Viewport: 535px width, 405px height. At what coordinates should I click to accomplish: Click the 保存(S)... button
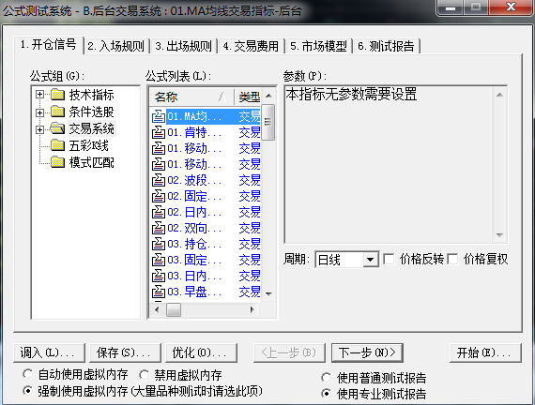click(x=125, y=352)
